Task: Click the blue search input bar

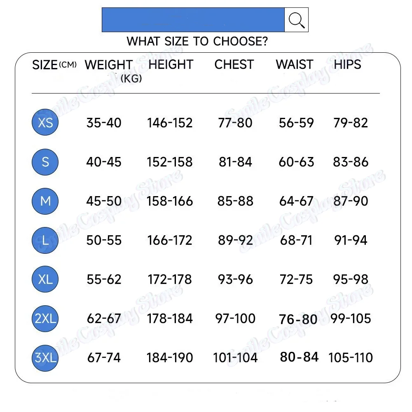Action: point(193,20)
